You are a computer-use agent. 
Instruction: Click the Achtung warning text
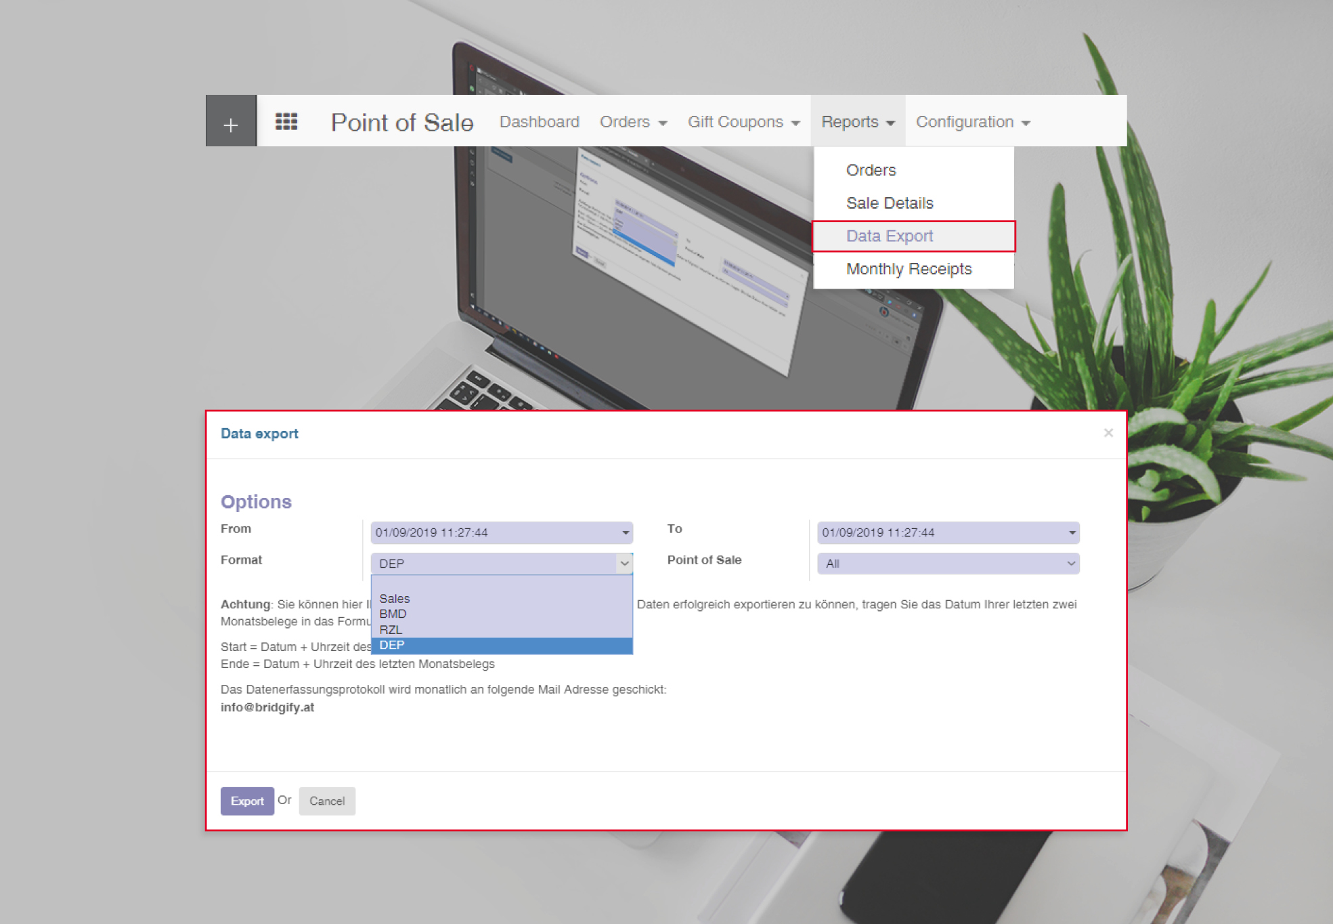point(245,604)
